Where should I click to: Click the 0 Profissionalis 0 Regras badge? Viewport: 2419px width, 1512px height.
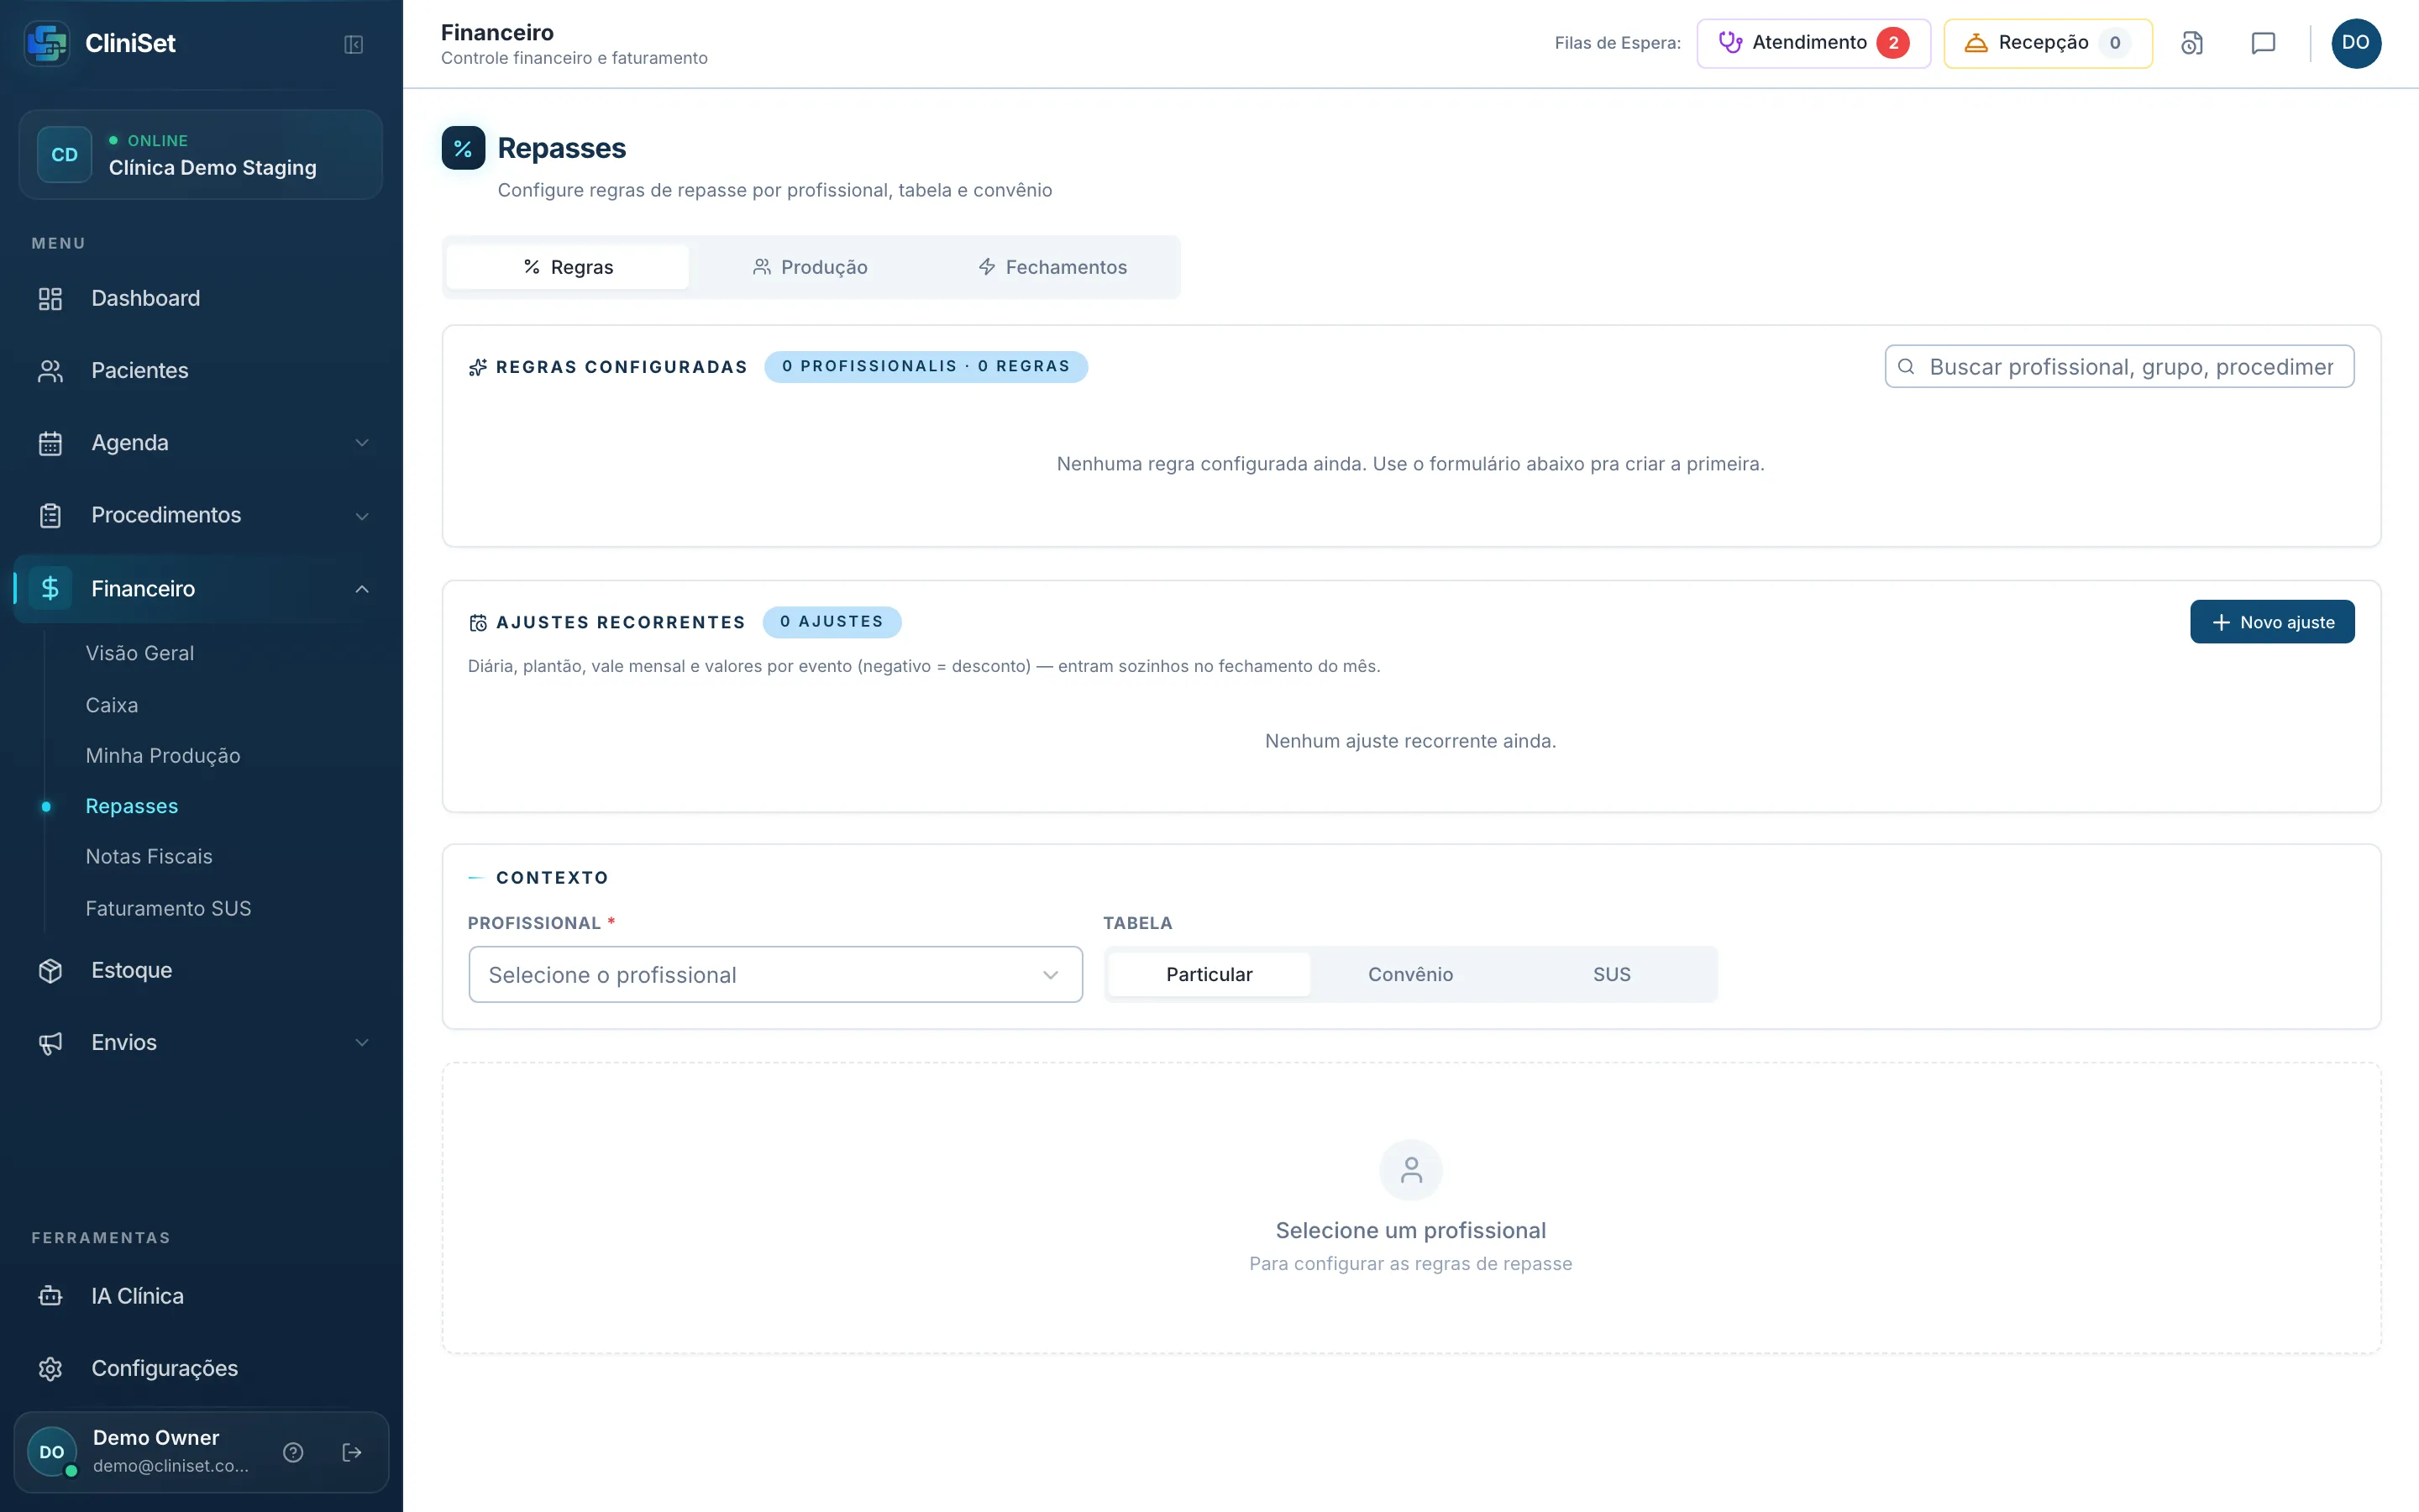click(x=926, y=366)
